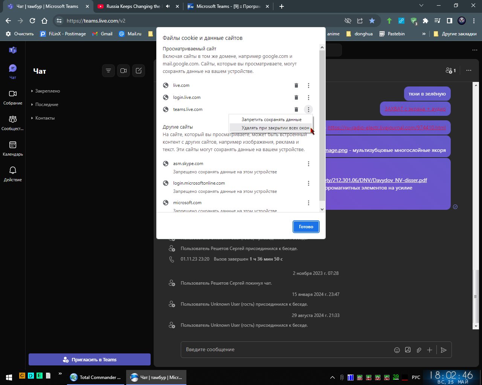
Task: Bookmark this page with the star icon
Action: pos(372,21)
